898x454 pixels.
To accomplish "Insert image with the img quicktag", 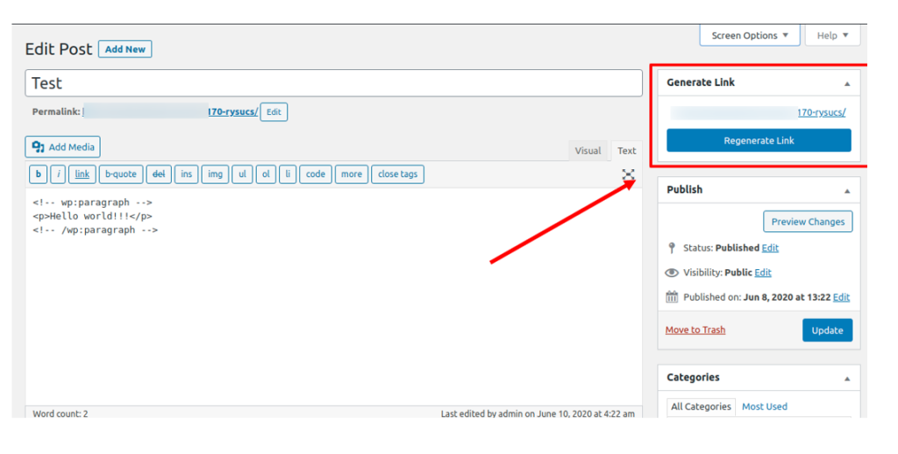I will coord(216,174).
